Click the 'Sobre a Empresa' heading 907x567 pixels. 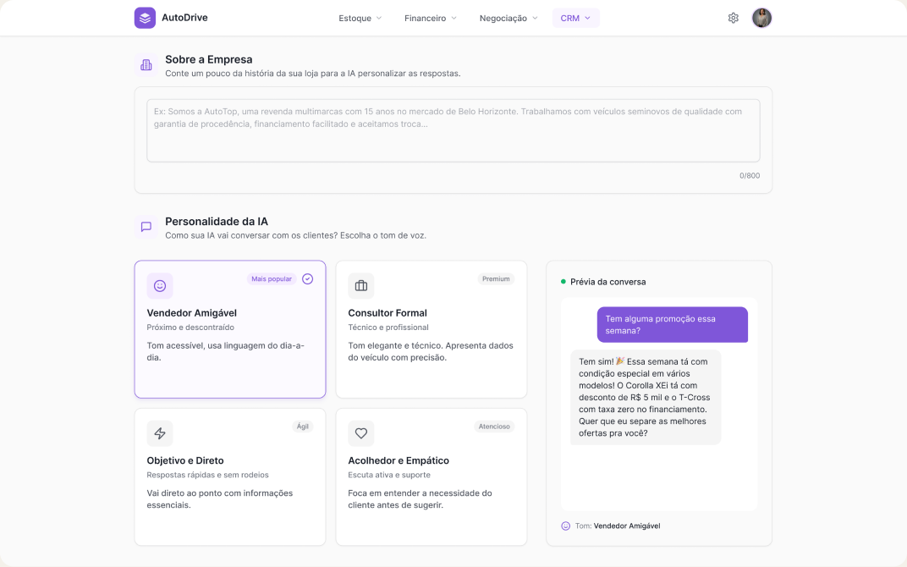(x=209, y=59)
